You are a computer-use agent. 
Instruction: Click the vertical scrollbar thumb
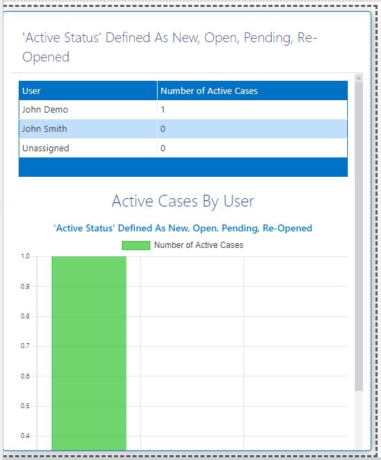click(359, 236)
